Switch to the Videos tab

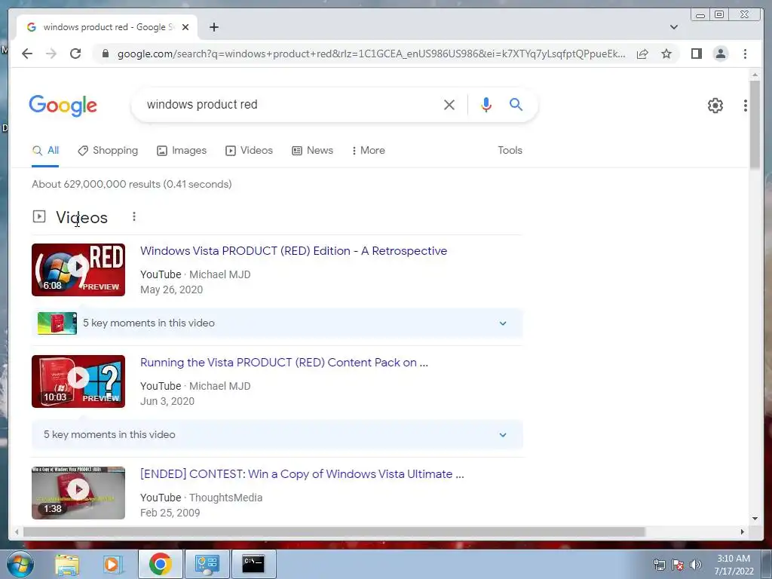(249, 151)
